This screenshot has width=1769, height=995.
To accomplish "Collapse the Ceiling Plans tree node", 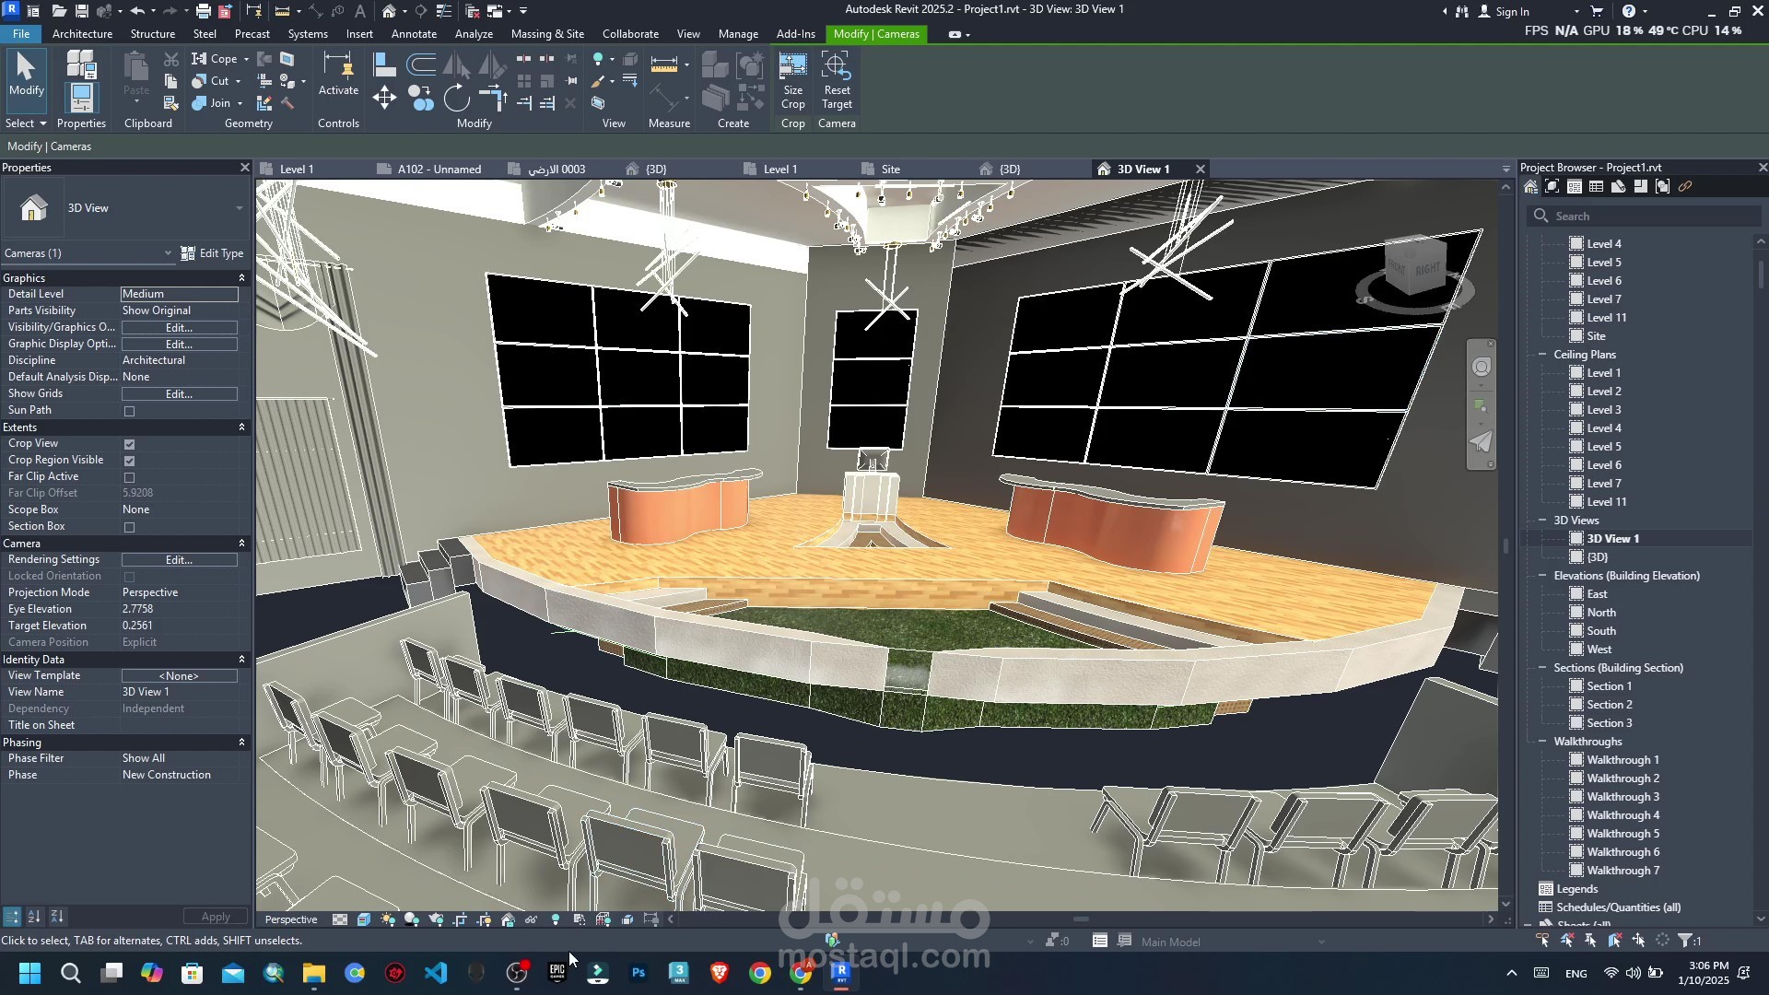I will (x=1542, y=355).
